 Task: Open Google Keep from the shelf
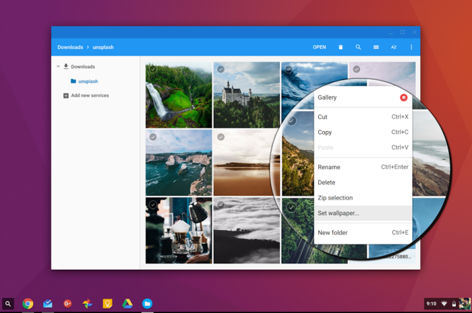[x=107, y=304]
